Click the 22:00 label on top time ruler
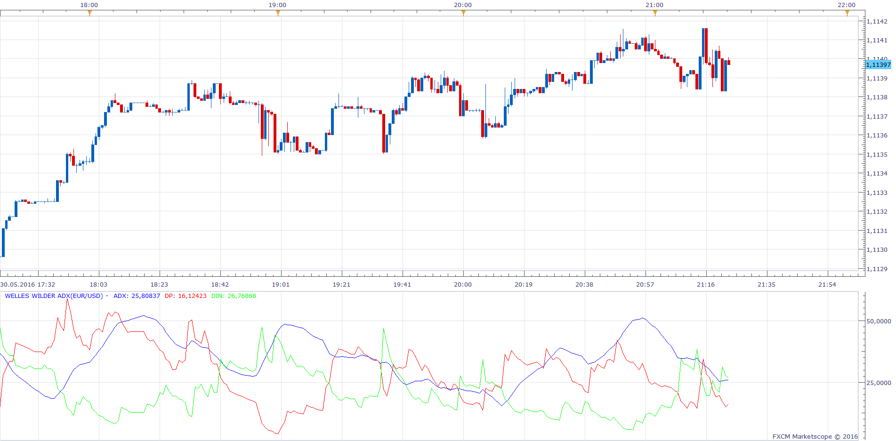Viewport: 896px width, 441px height. tap(847, 5)
